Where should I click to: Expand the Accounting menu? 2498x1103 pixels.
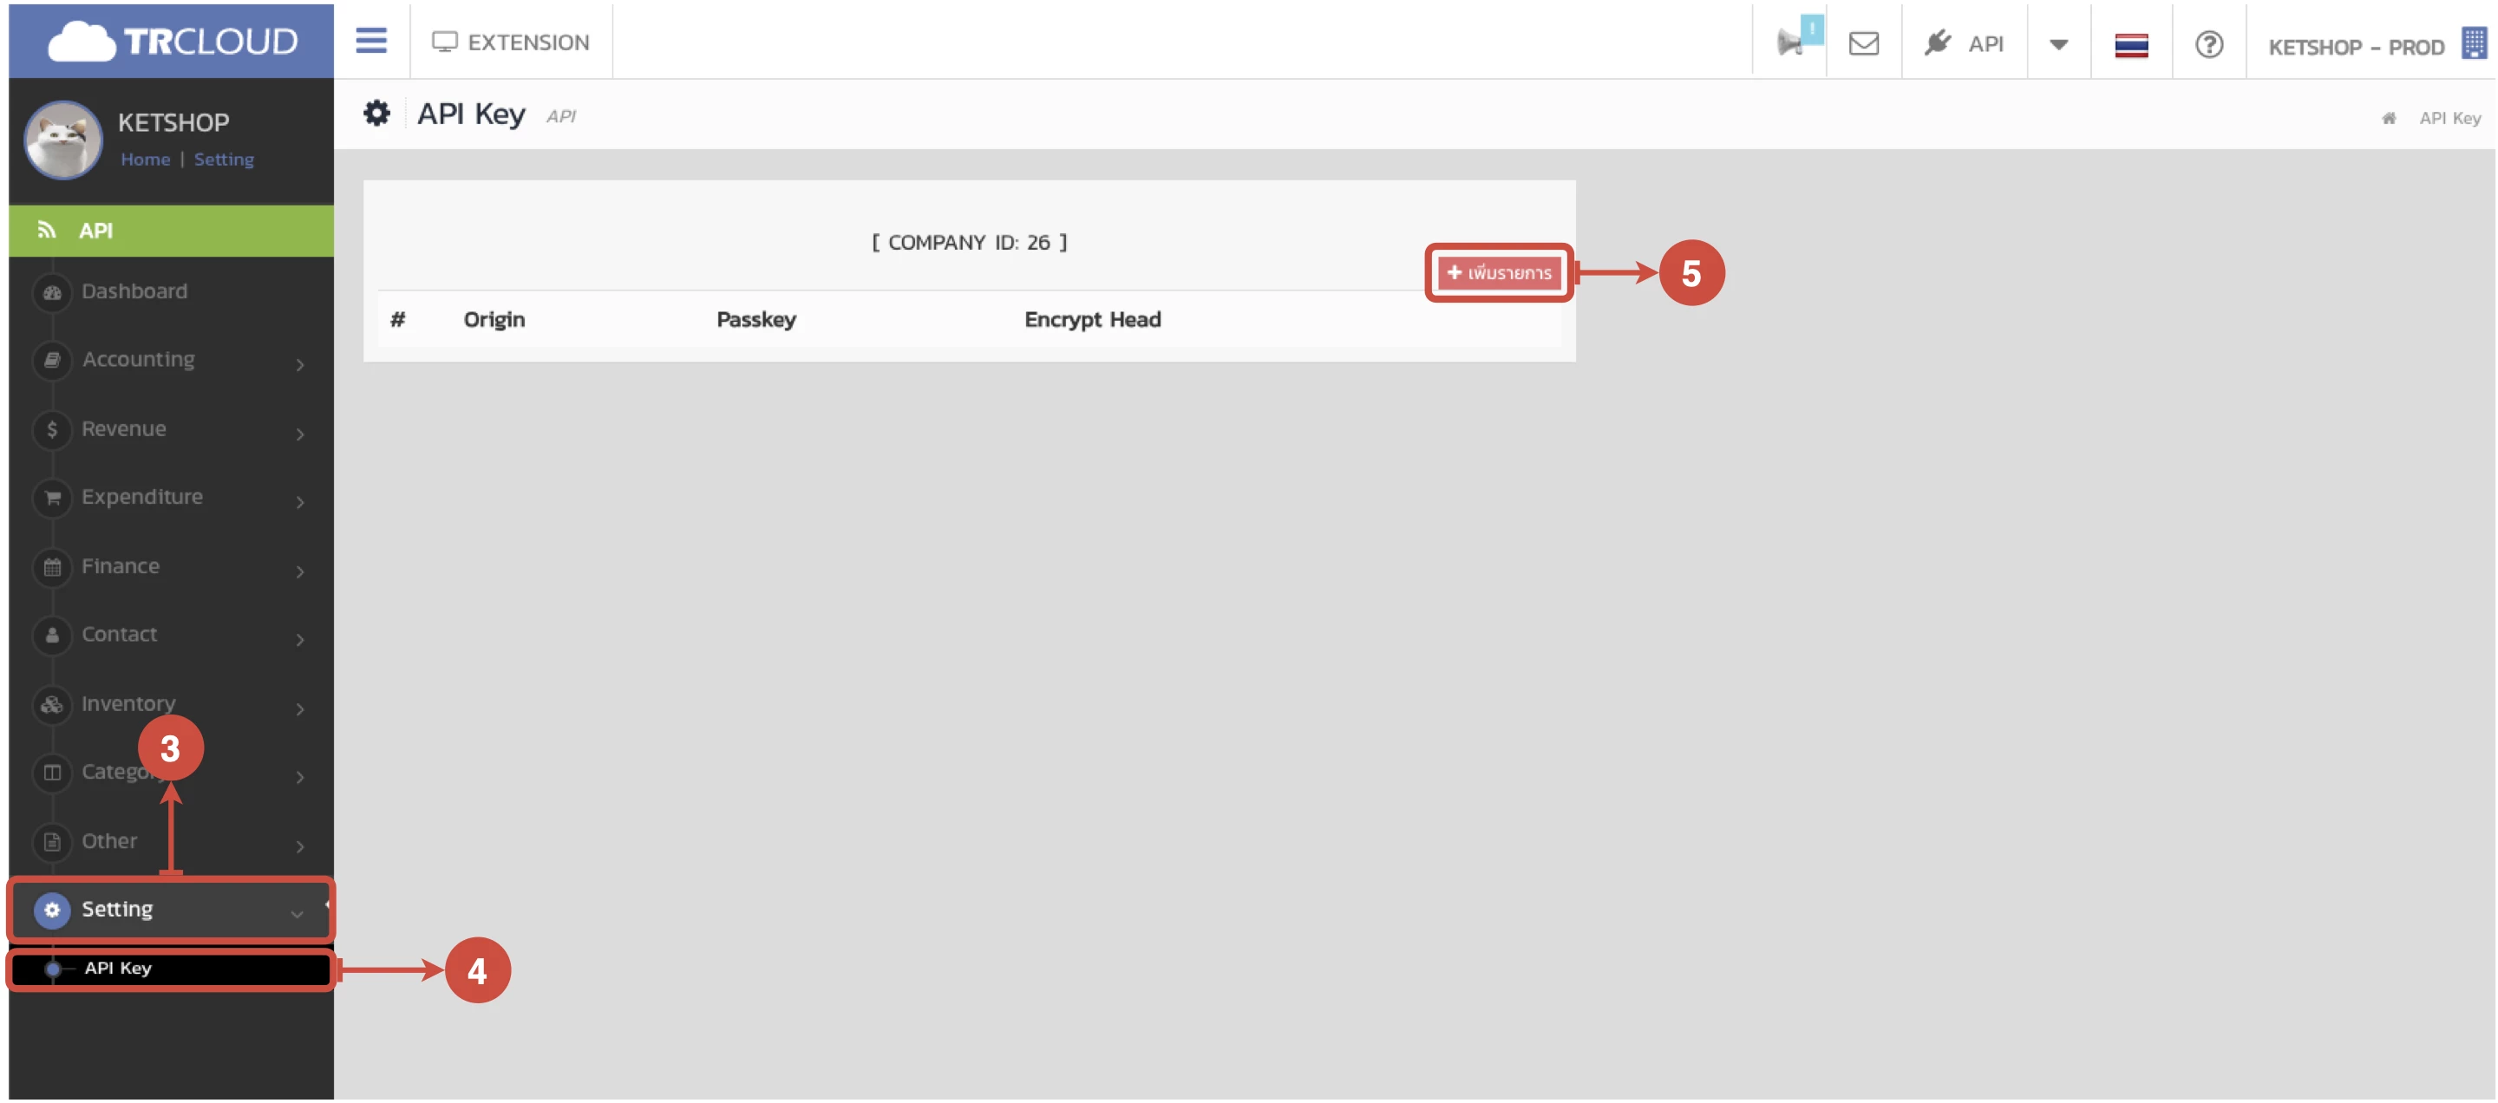[139, 360]
